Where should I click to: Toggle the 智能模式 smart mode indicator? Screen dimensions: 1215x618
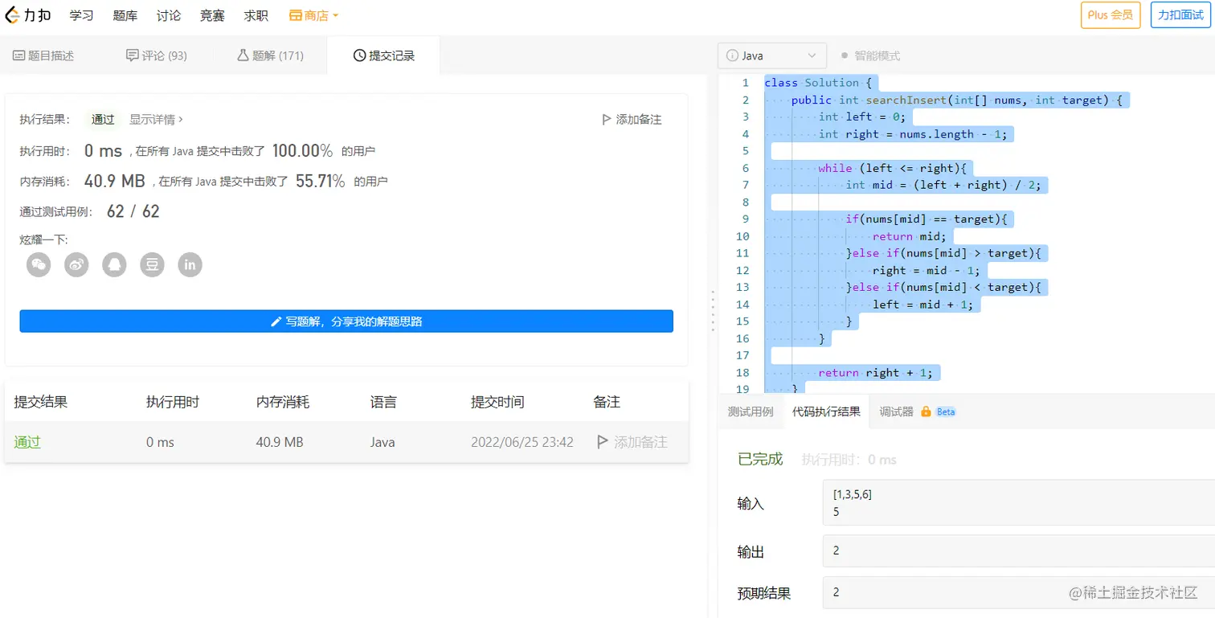(x=870, y=56)
